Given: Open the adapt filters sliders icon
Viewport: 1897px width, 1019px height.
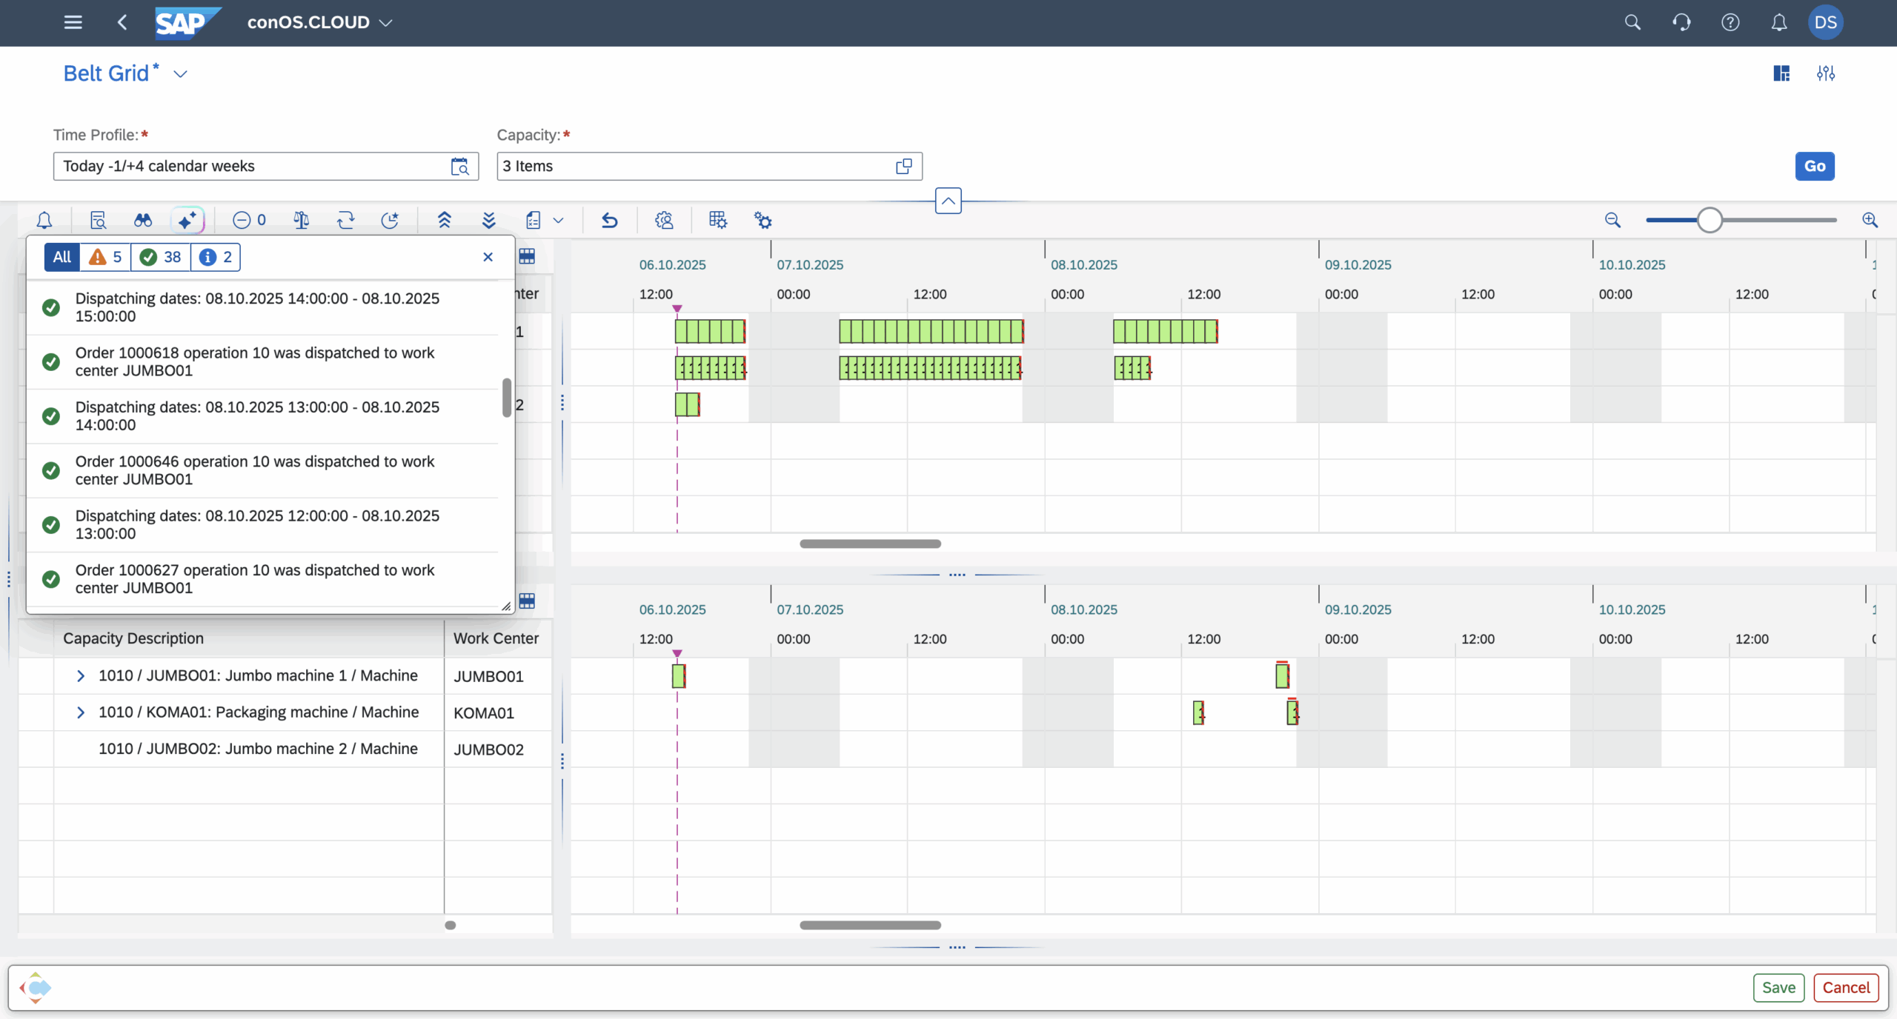Looking at the screenshot, I should pyautogui.click(x=1825, y=73).
